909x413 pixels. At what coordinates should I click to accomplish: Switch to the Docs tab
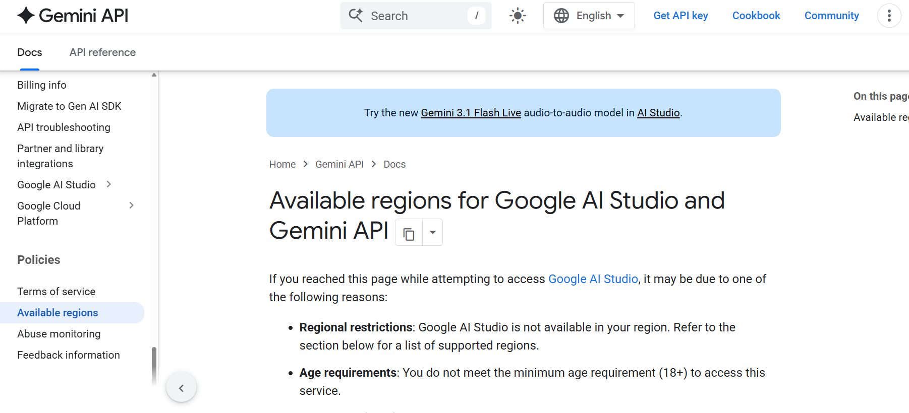point(30,52)
